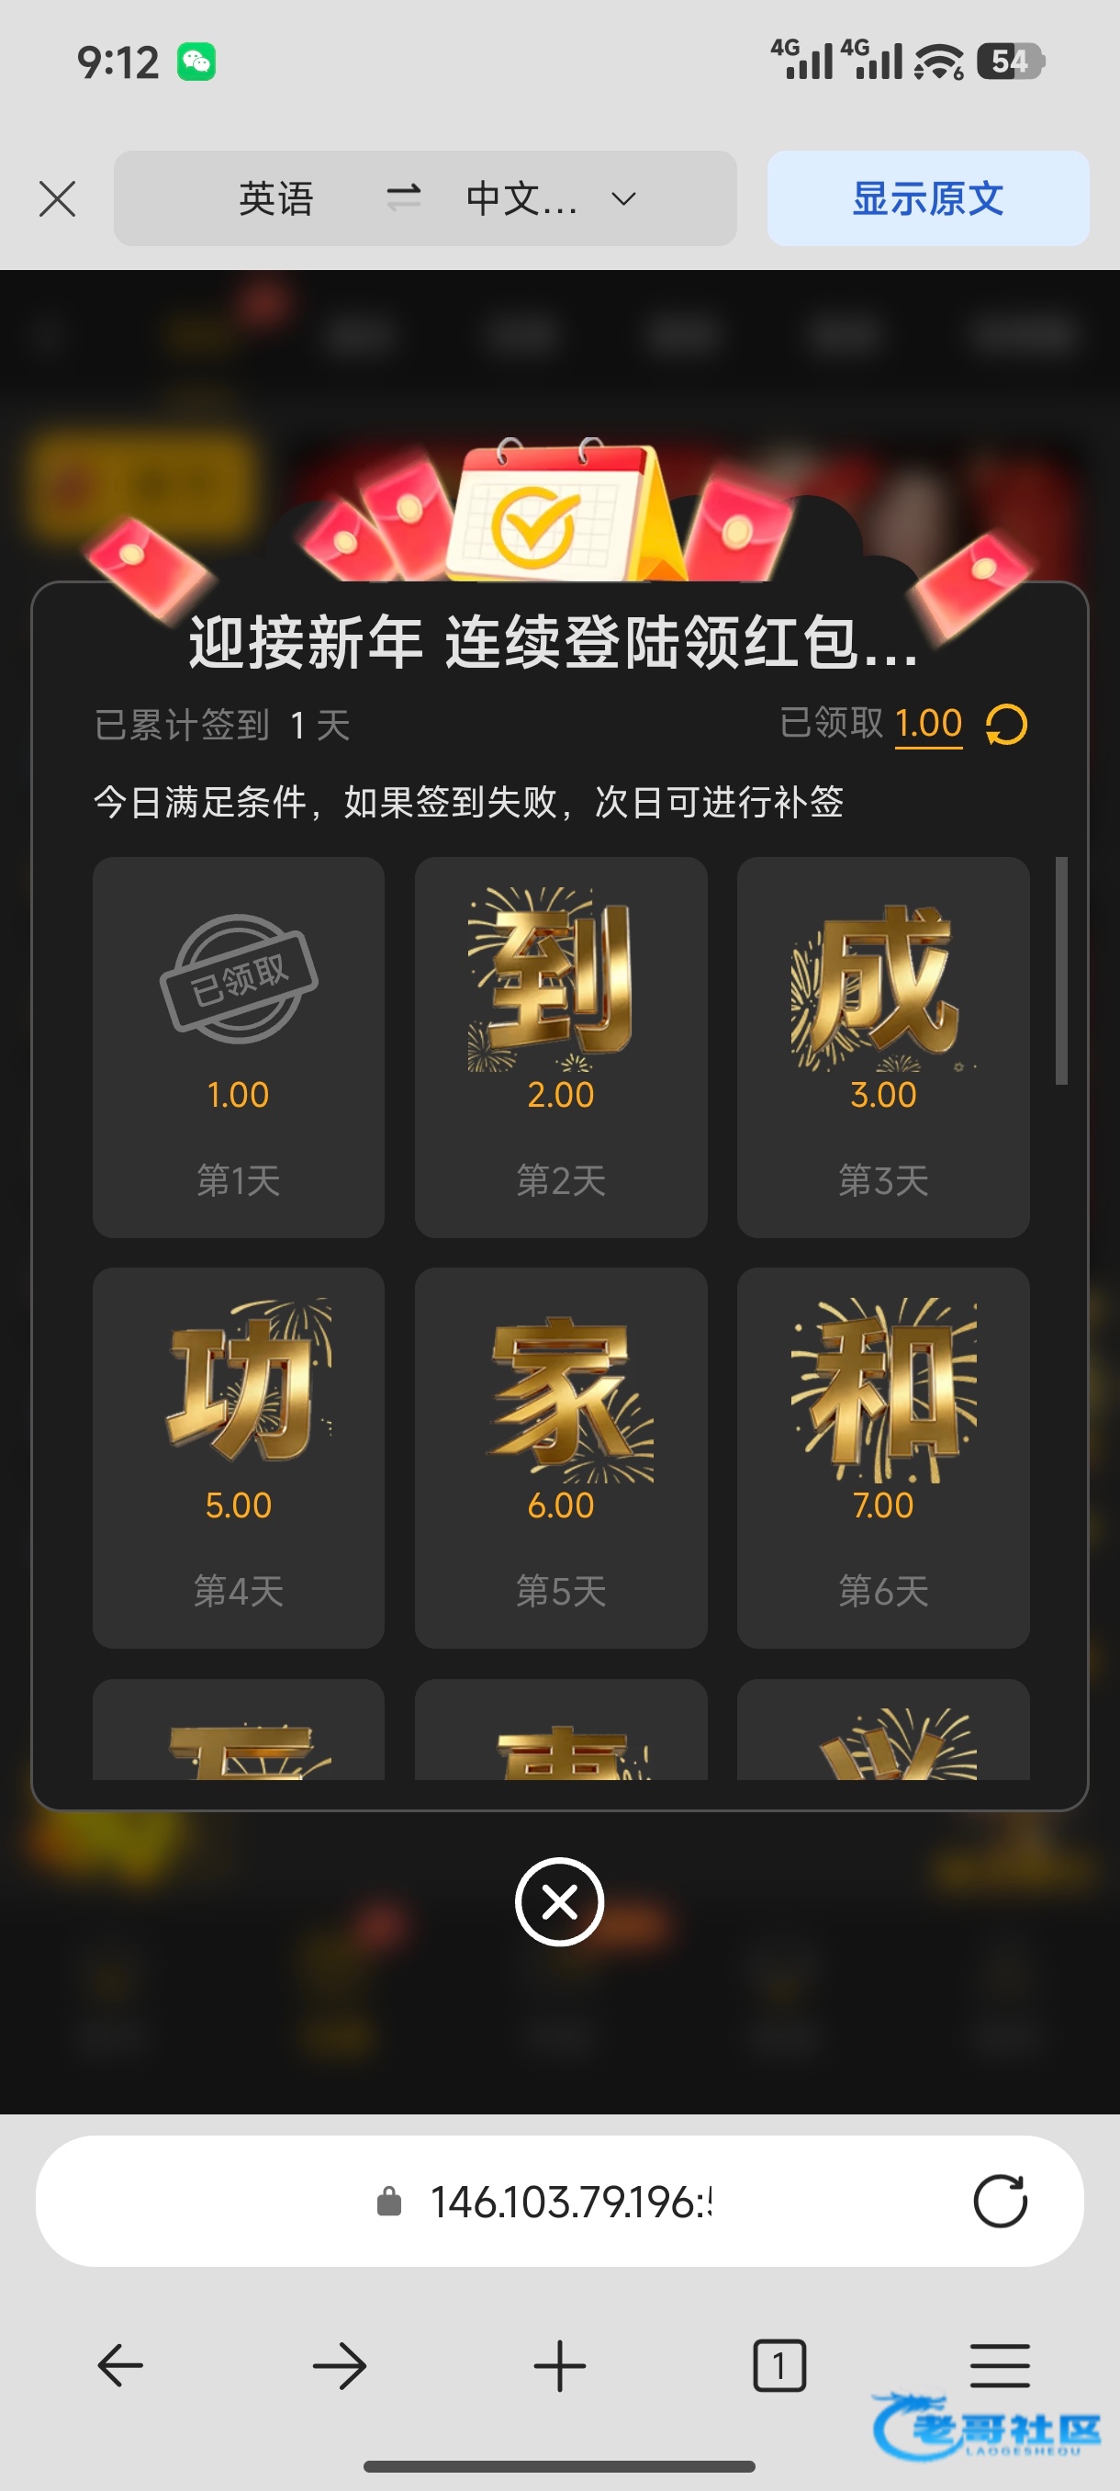Refresh the claimed amount with orange icon

(1006, 725)
